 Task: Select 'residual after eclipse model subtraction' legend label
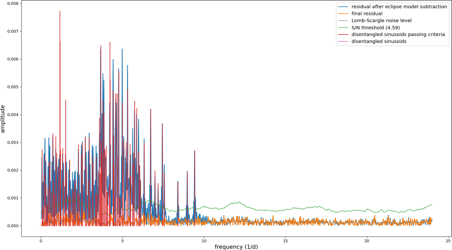399,6
